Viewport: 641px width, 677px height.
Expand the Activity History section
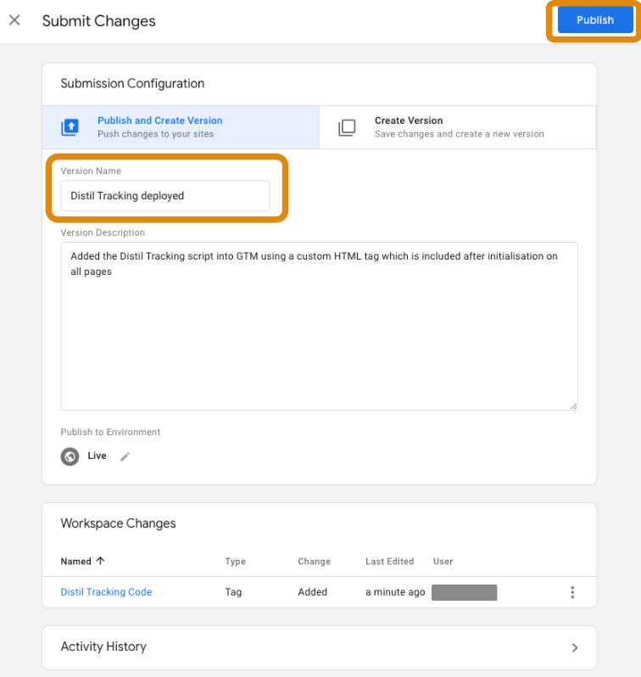575,647
